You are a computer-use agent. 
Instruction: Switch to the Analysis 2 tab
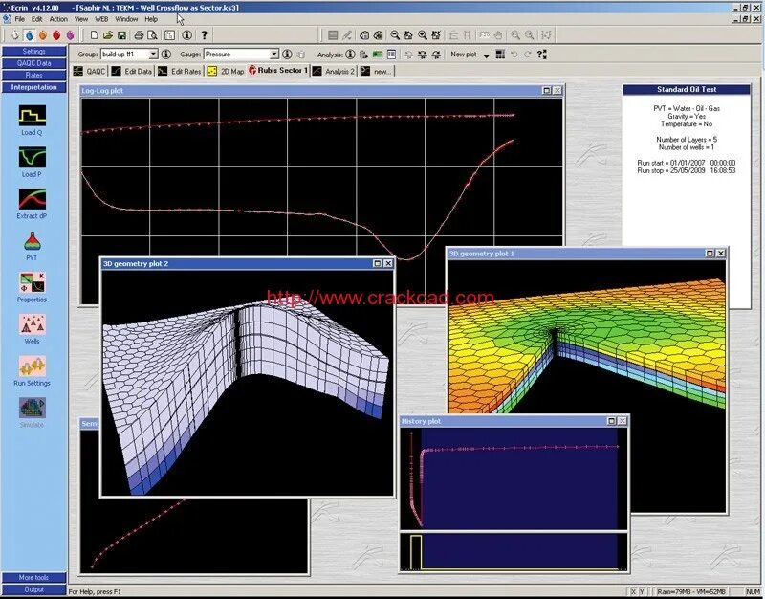334,71
